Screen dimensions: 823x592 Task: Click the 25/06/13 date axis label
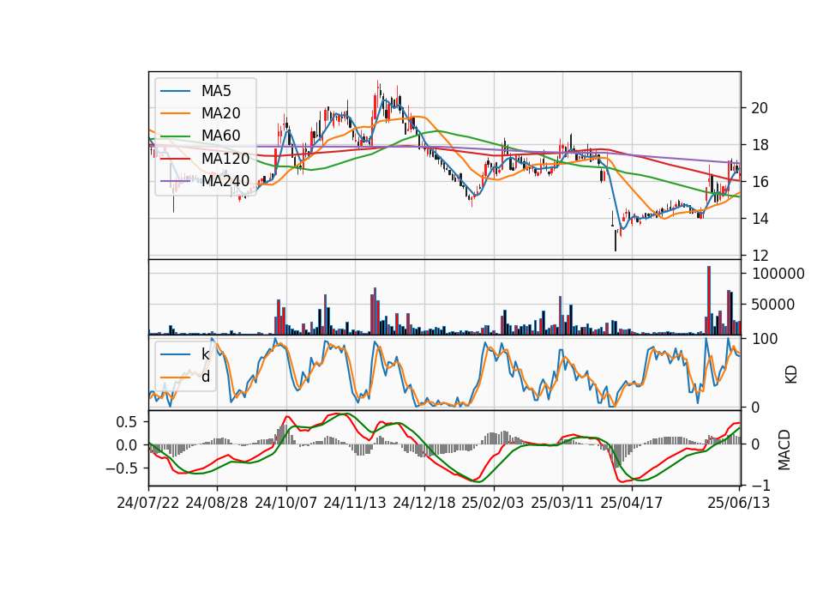pyautogui.click(x=738, y=503)
